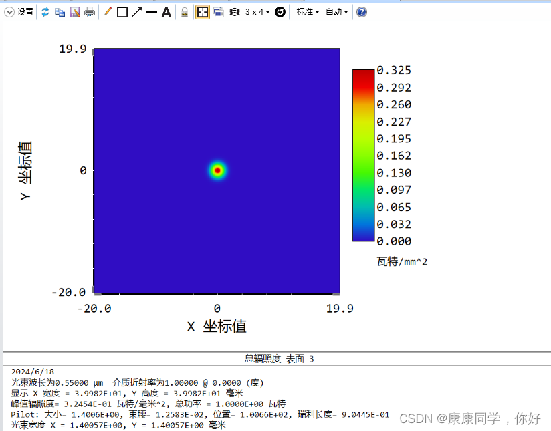Click the 0.325 scale maximum value
The height and width of the screenshot is (431, 551).
pos(394,70)
